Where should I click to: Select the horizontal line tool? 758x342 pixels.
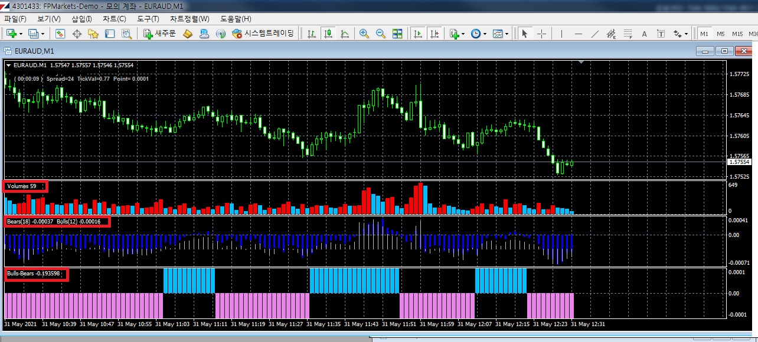coord(578,34)
